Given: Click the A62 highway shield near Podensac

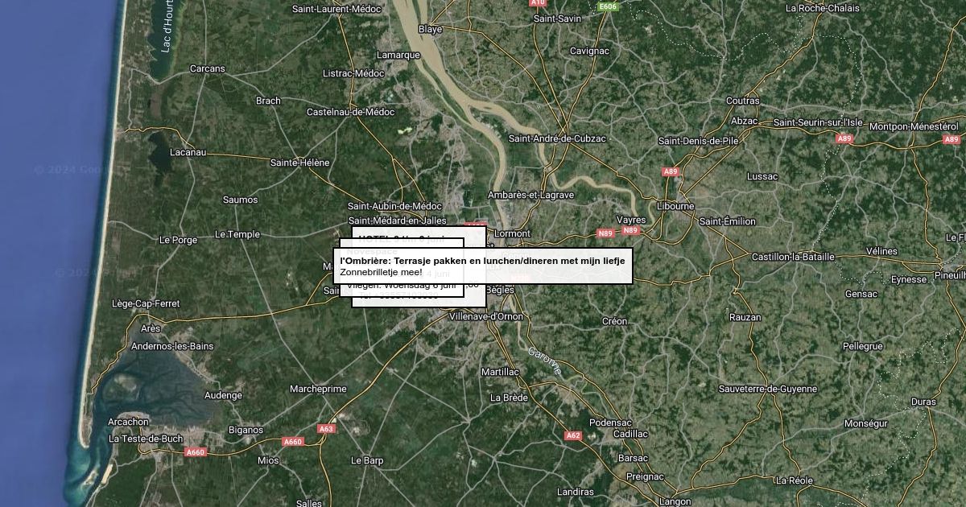Looking at the screenshot, I should point(572,435).
